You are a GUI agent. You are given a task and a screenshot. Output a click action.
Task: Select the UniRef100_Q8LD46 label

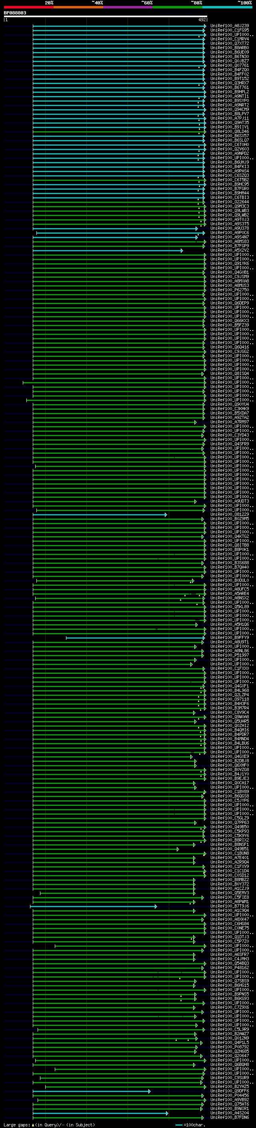[230, 131]
